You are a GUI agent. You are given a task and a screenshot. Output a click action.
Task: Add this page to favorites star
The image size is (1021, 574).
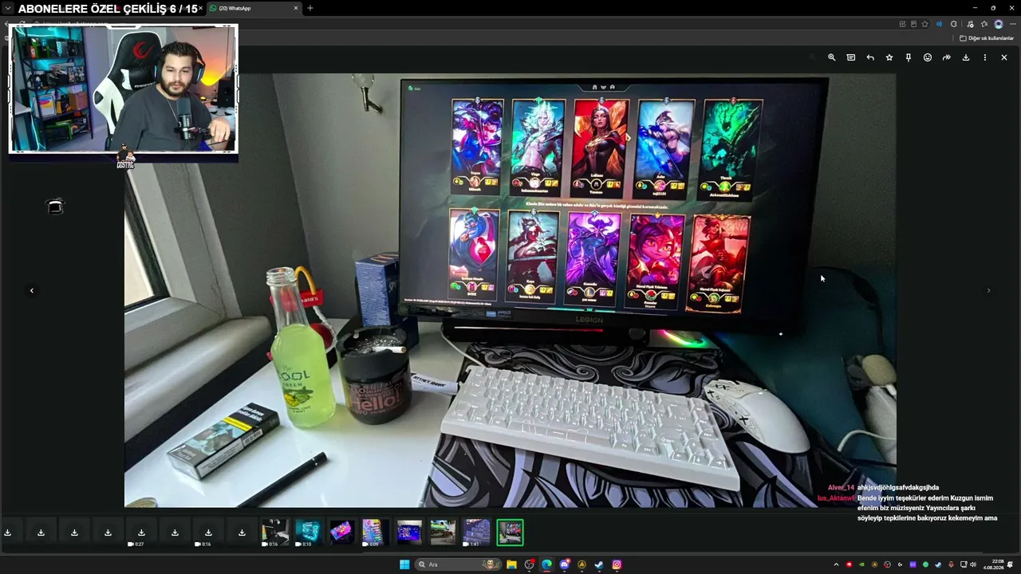pos(924,24)
